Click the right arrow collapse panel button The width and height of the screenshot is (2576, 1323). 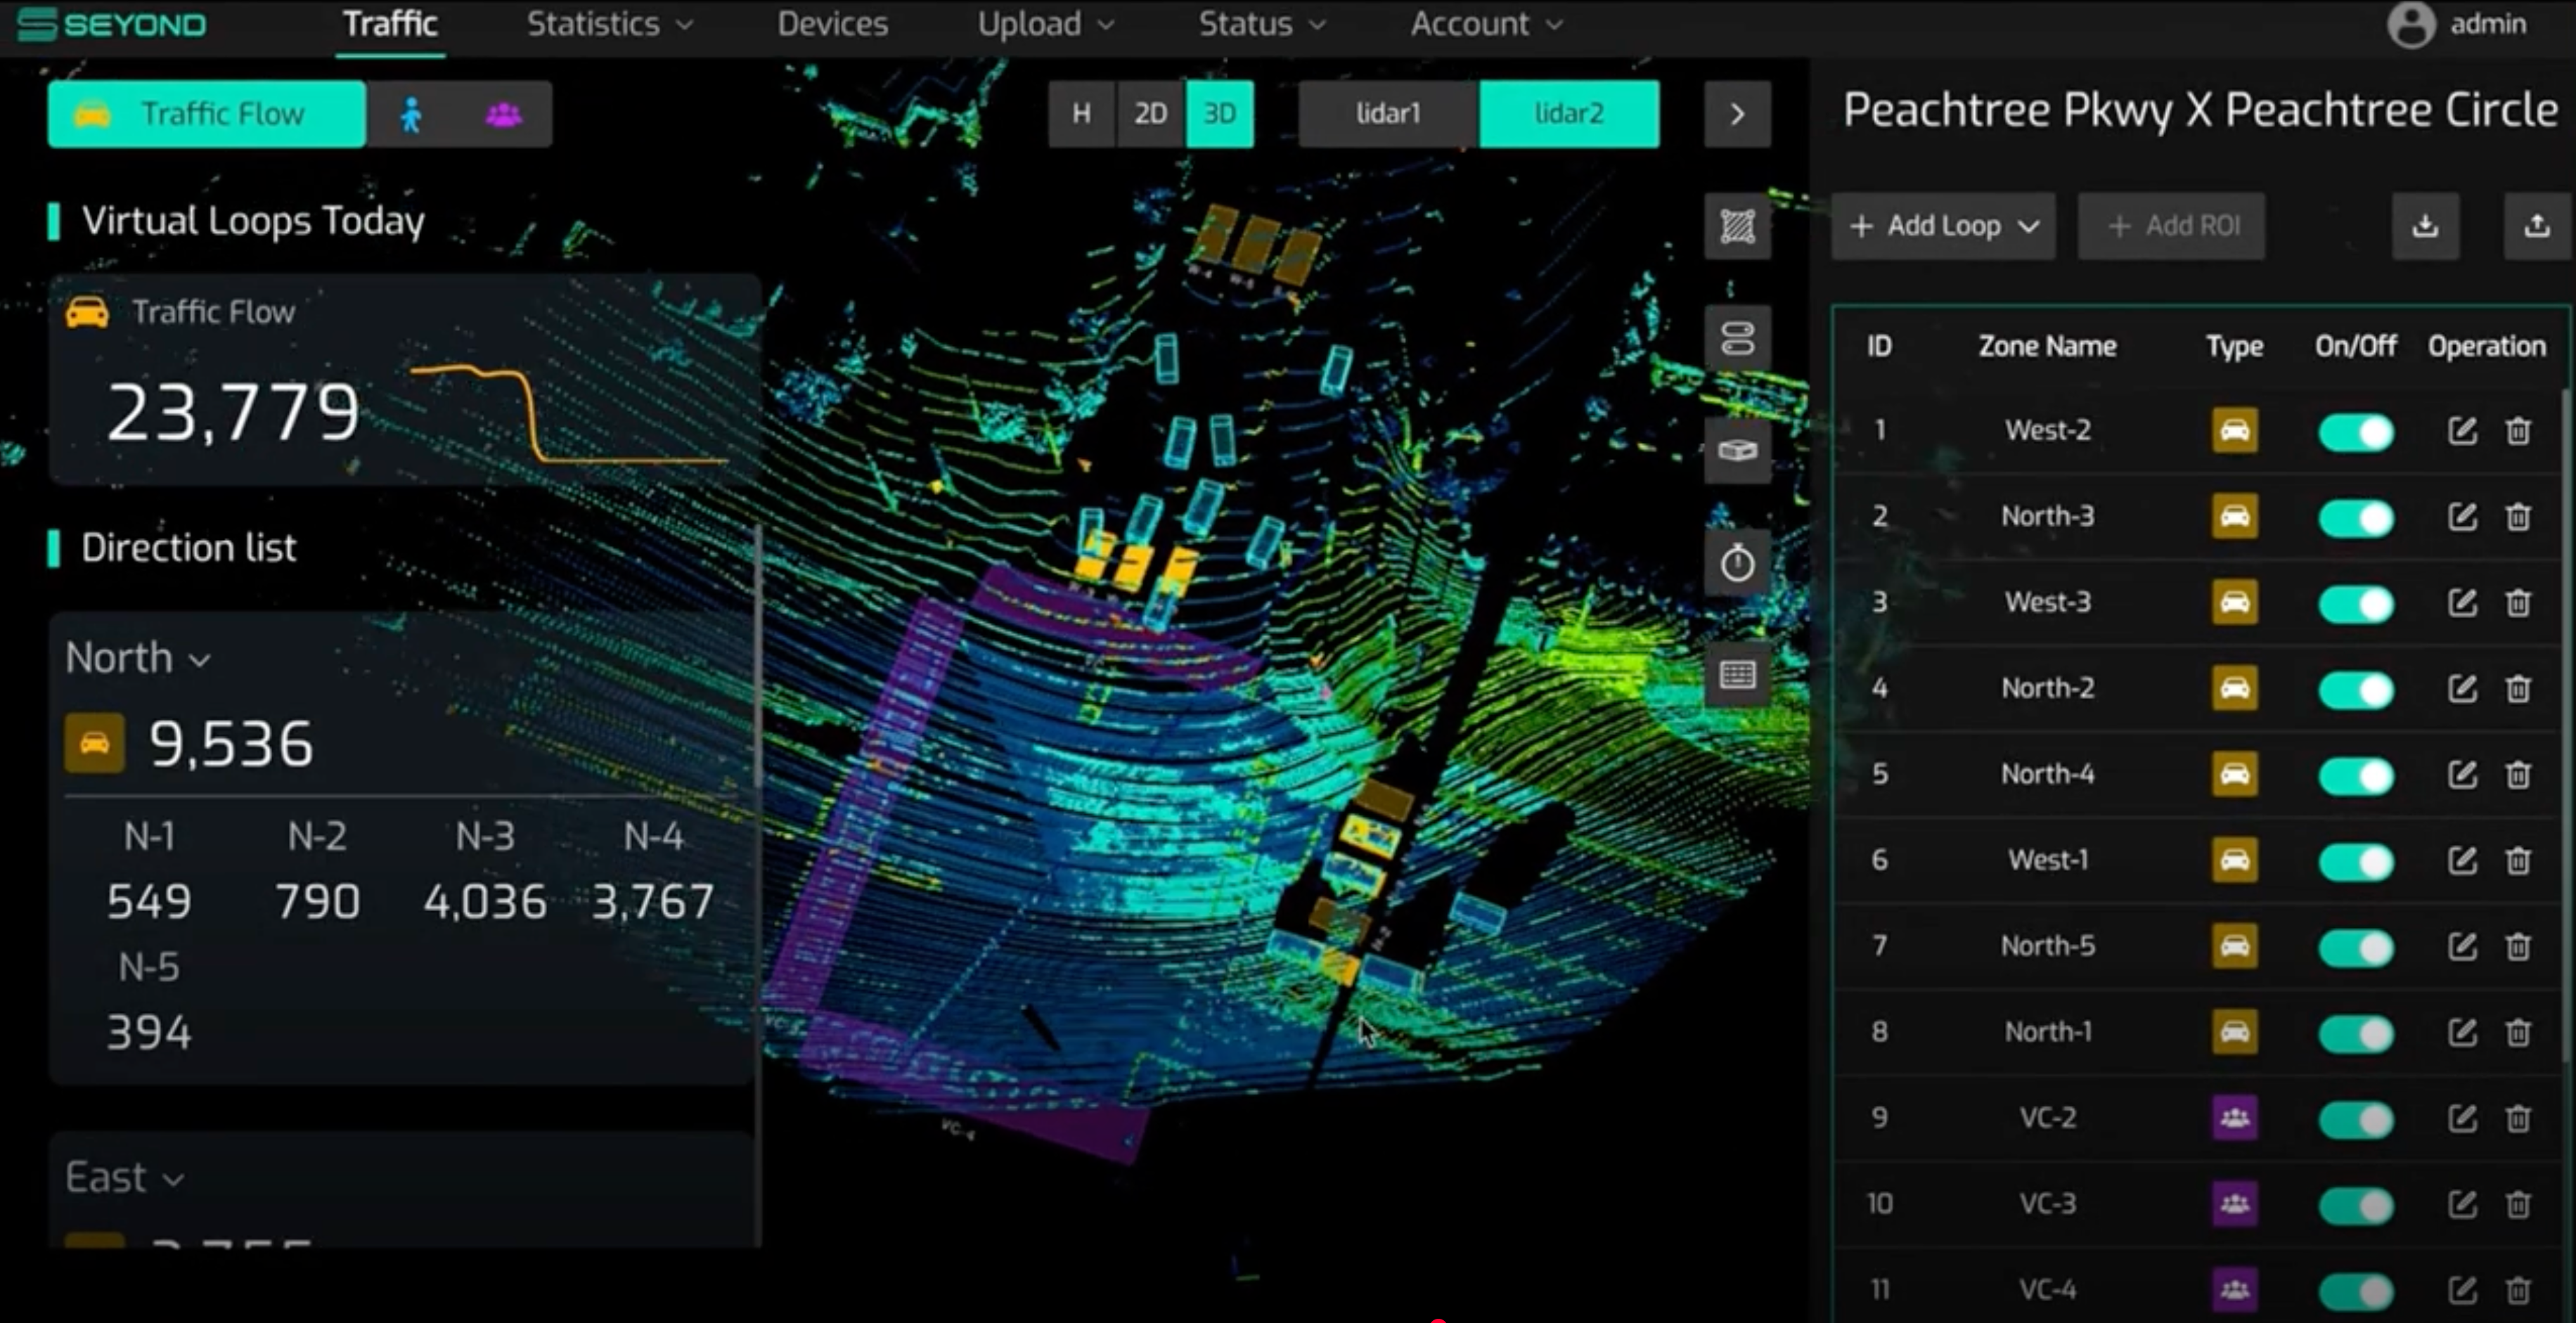(x=1737, y=114)
